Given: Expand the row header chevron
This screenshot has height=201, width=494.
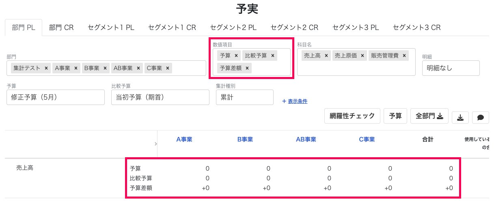Looking at the screenshot, I should coord(156,144).
